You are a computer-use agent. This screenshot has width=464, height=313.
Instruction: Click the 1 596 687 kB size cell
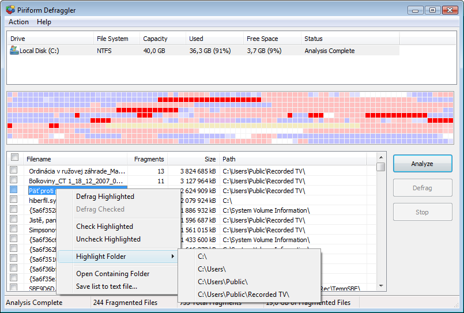click(198, 220)
